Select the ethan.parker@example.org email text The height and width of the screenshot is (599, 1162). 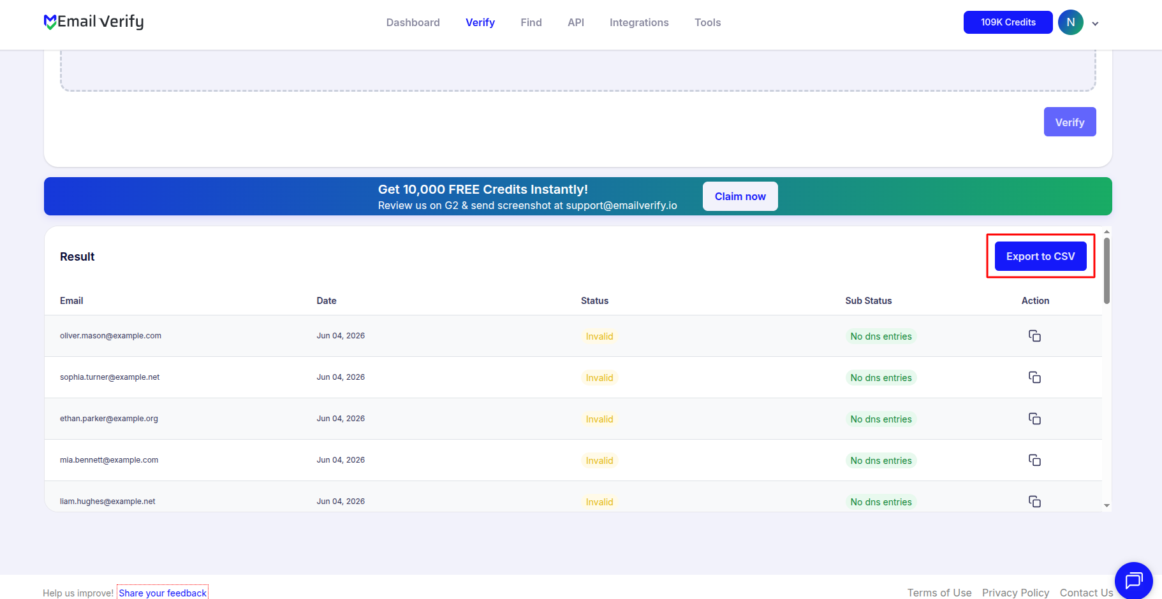click(x=109, y=419)
